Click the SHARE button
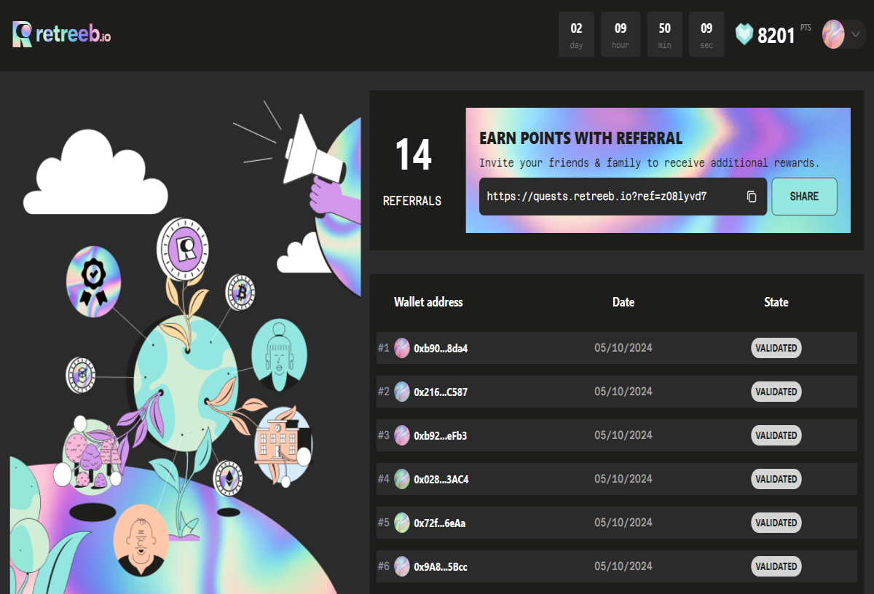The height and width of the screenshot is (594, 874). point(804,197)
